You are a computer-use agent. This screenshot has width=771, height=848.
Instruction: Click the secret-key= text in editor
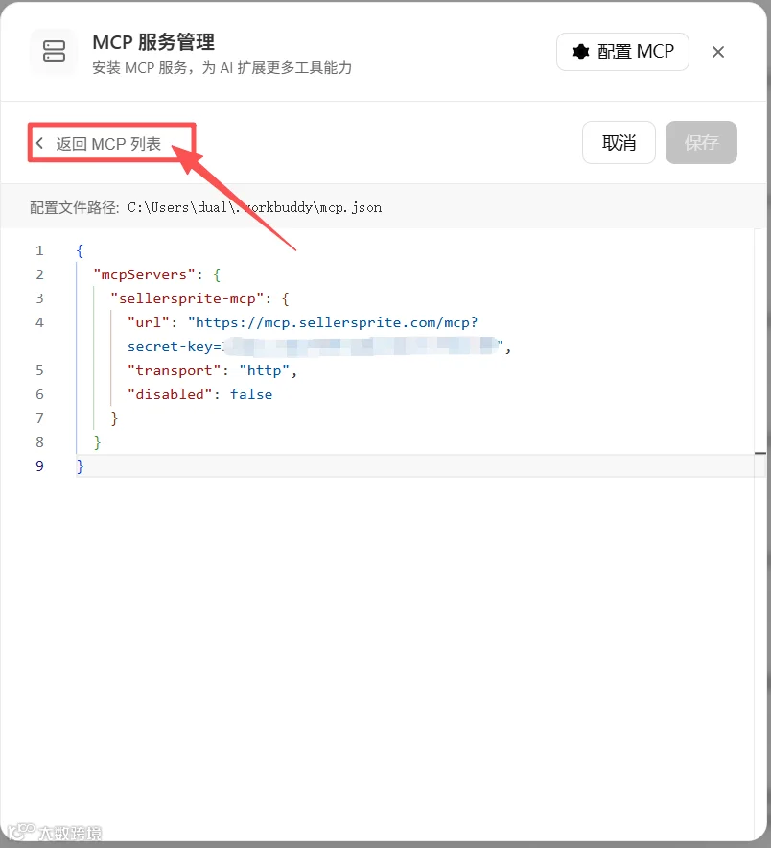pos(175,346)
